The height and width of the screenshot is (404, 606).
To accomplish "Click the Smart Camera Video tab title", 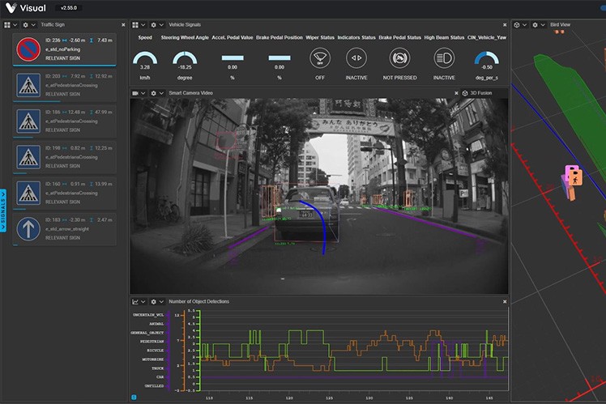I will (191, 93).
